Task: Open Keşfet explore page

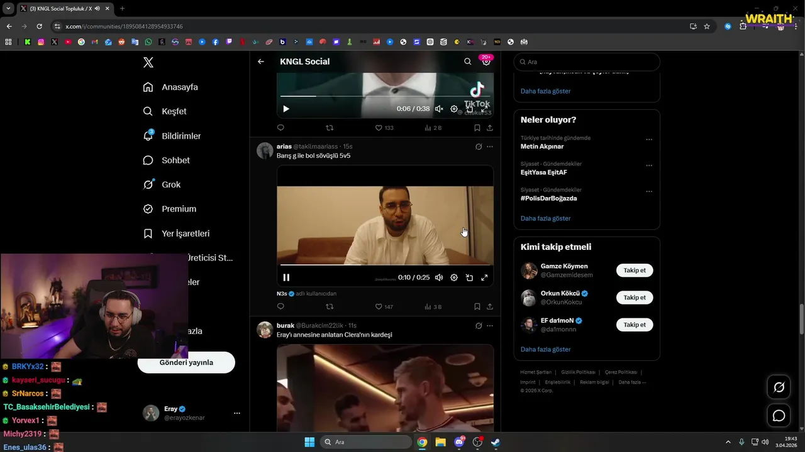Action: pyautogui.click(x=165, y=111)
